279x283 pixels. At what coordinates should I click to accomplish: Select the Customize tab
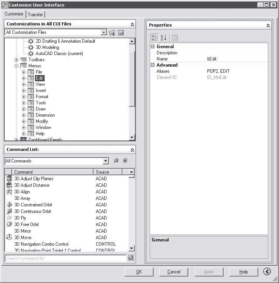14,14
